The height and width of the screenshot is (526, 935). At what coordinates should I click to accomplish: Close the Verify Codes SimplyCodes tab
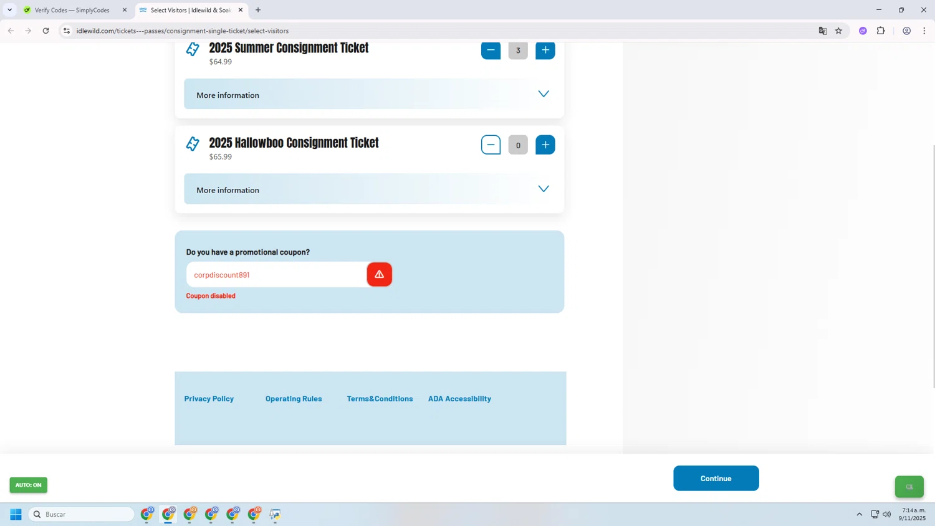pos(124,10)
